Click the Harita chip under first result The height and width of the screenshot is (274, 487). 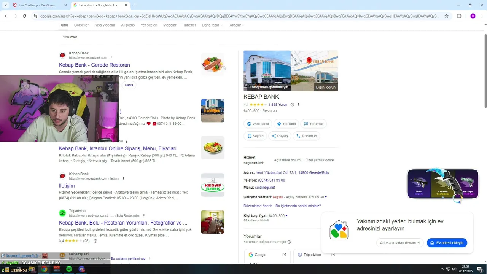(129, 85)
